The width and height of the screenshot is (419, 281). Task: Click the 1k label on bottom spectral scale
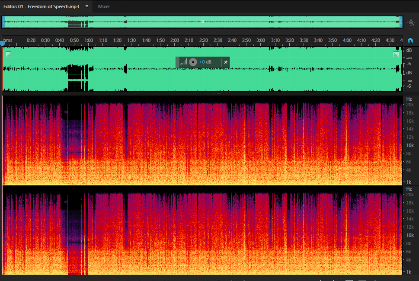point(409,272)
